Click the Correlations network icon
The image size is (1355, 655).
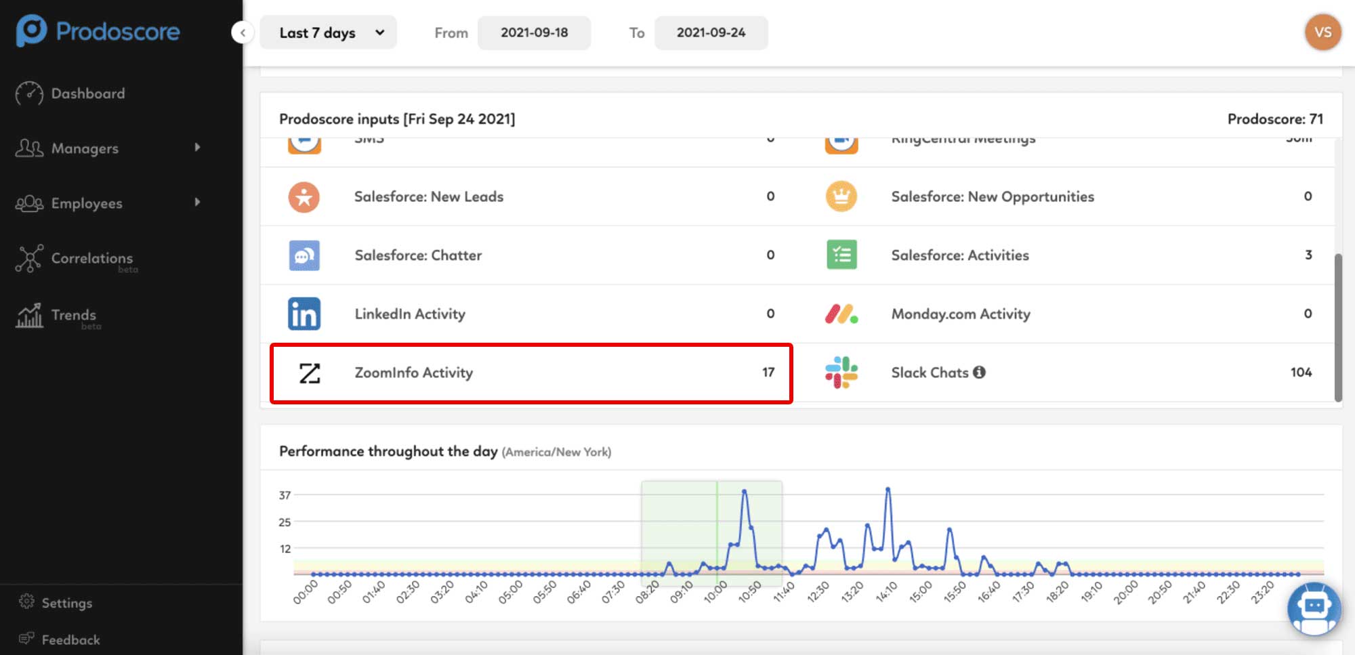(29, 258)
